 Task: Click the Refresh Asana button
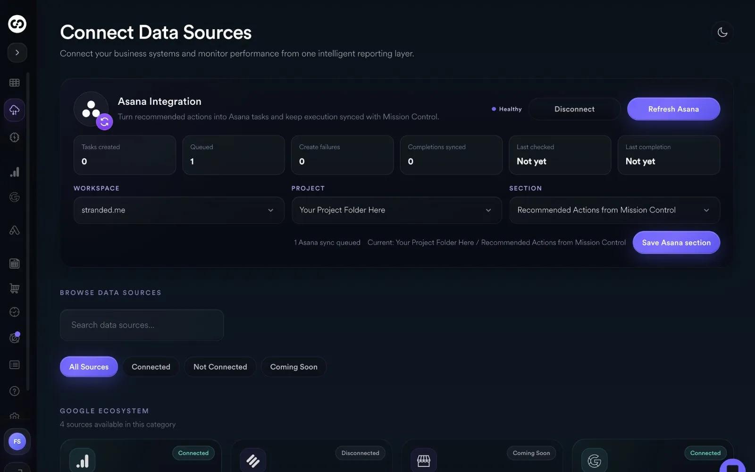tap(673, 109)
